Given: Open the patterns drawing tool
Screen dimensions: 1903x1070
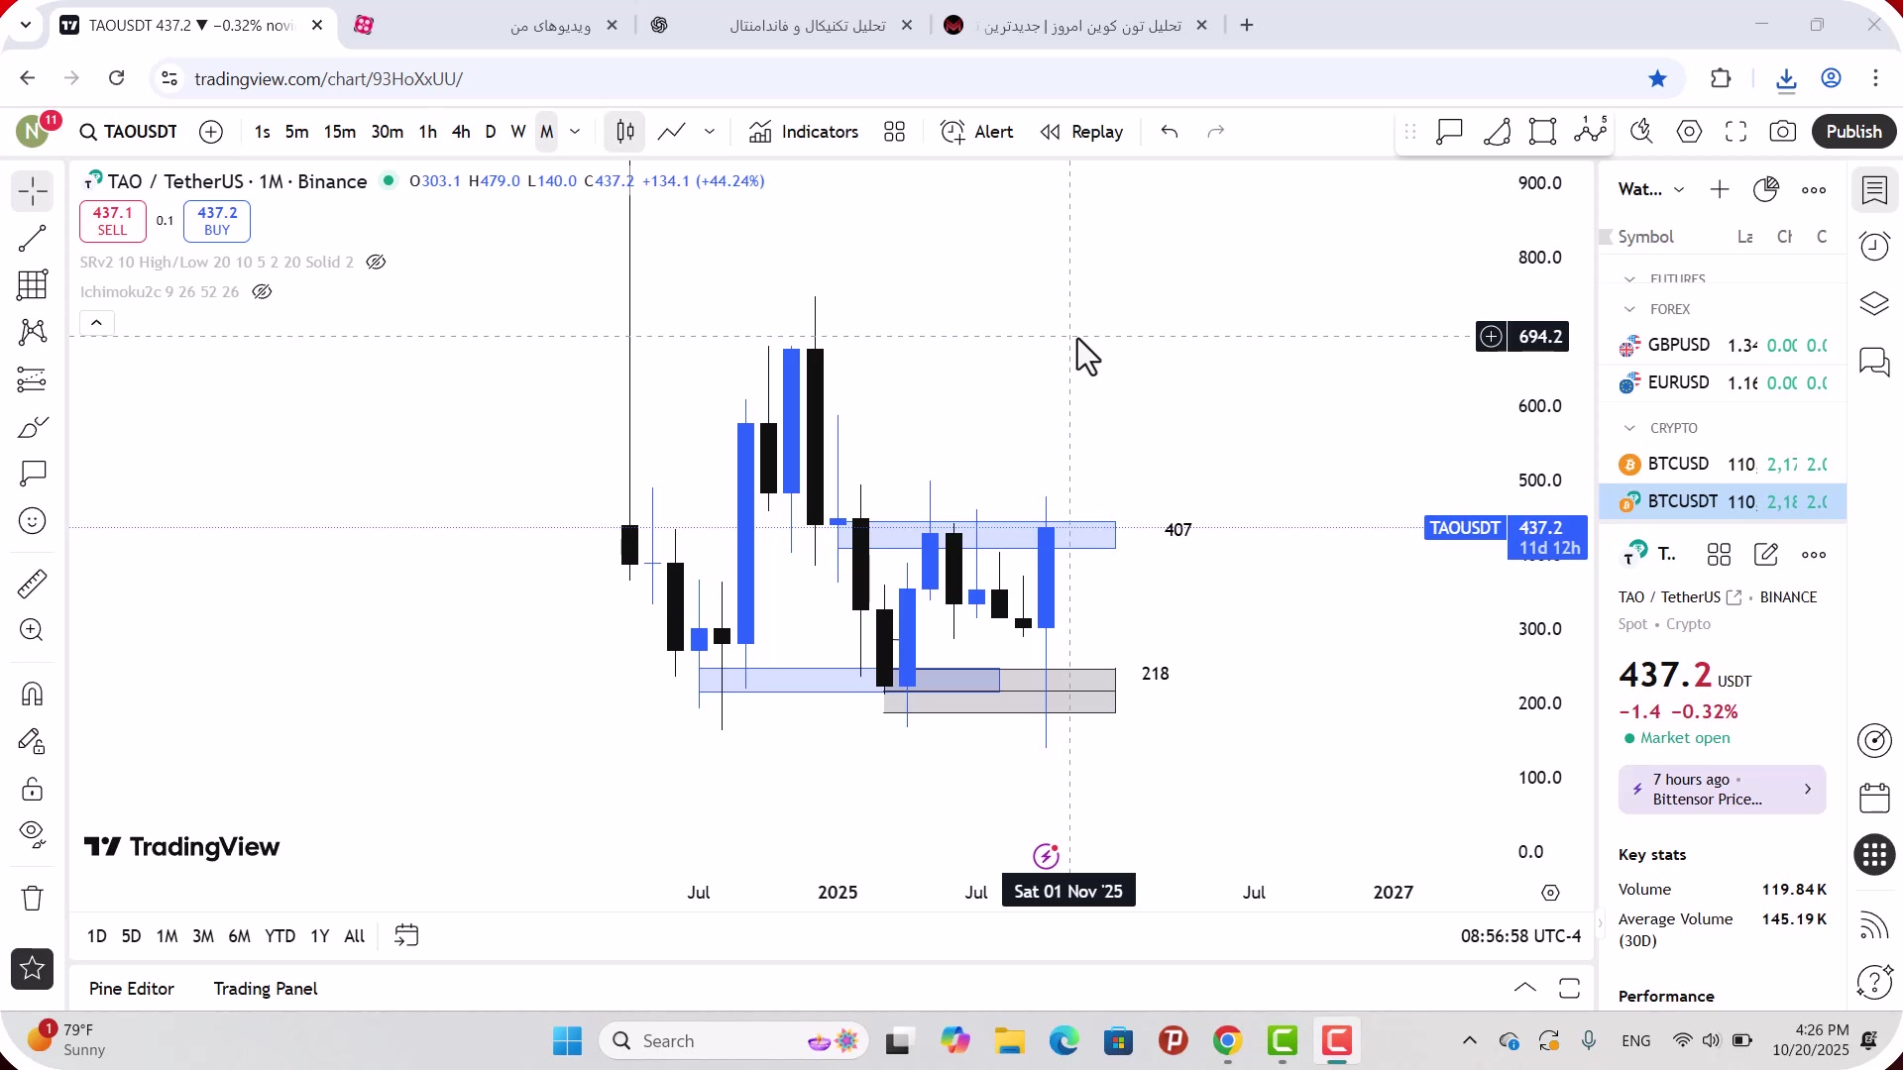Looking at the screenshot, I should coord(32,332).
